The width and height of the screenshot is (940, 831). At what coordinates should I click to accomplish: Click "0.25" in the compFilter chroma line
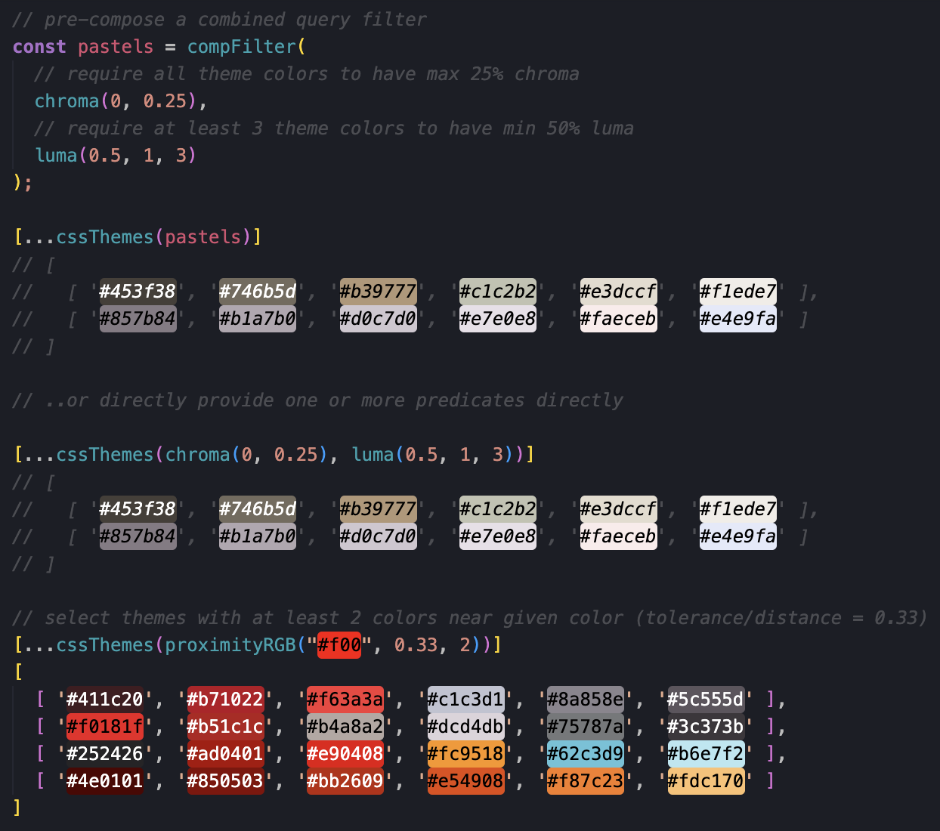coord(165,101)
